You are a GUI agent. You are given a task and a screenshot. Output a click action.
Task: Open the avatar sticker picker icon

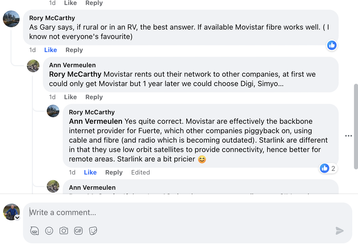34,231
